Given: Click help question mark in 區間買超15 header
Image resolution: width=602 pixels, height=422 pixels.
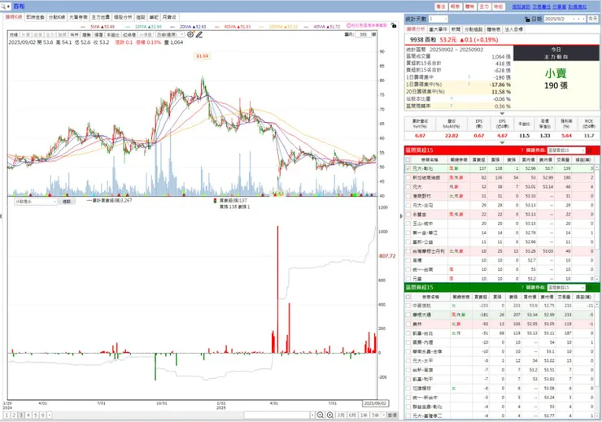Looking at the screenshot, I should (x=522, y=150).
